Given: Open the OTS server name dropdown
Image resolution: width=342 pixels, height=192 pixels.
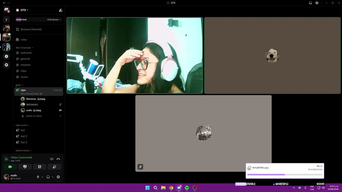Looking at the screenshot, I should tap(25, 10).
